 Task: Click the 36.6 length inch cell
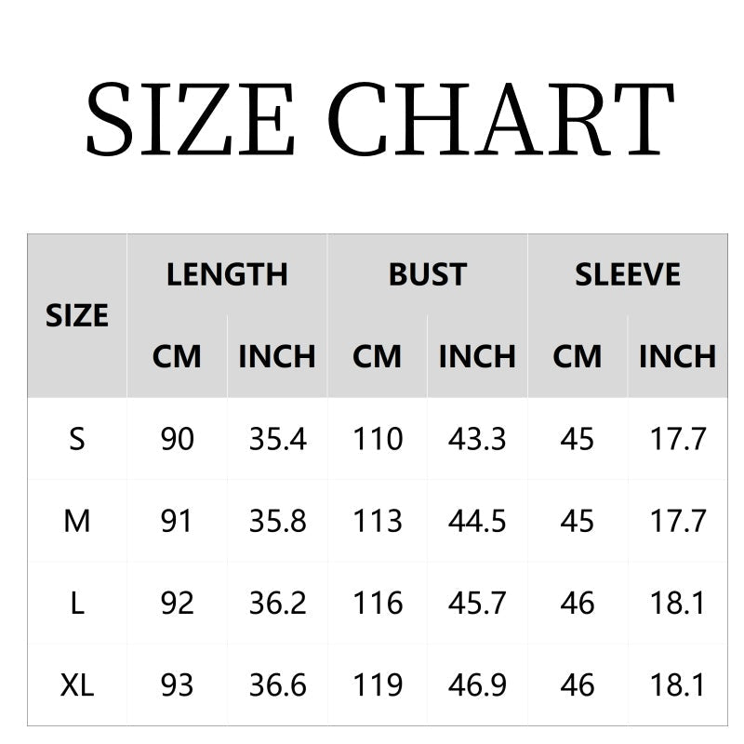[277, 685]
